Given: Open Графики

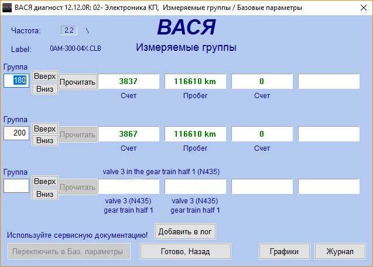Looking at the screenshot, I should [285, 251].
